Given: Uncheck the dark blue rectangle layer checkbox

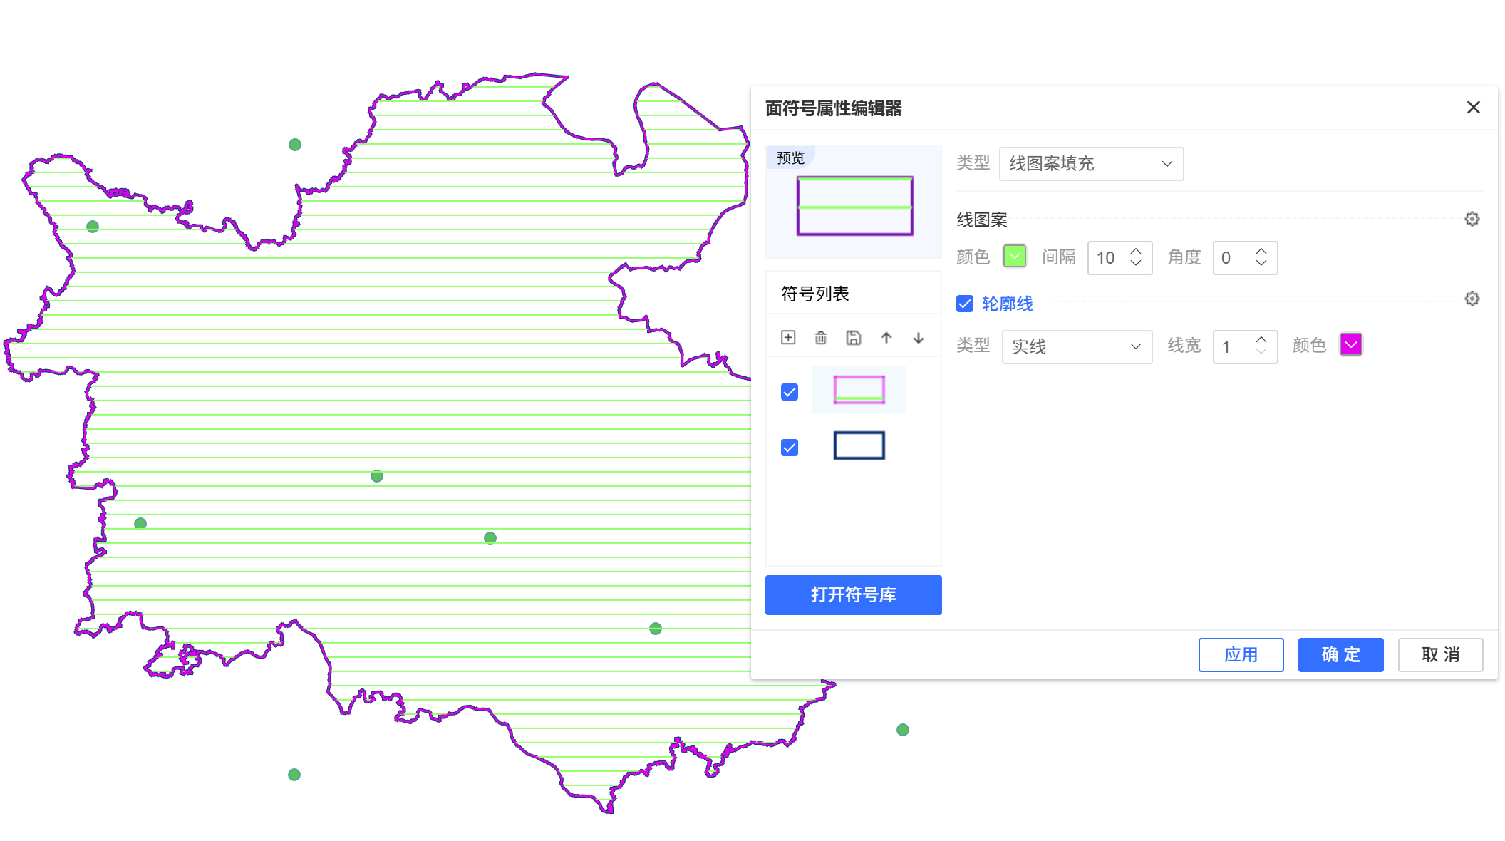Looking at the screenshot, I should [x=790, y=448].
